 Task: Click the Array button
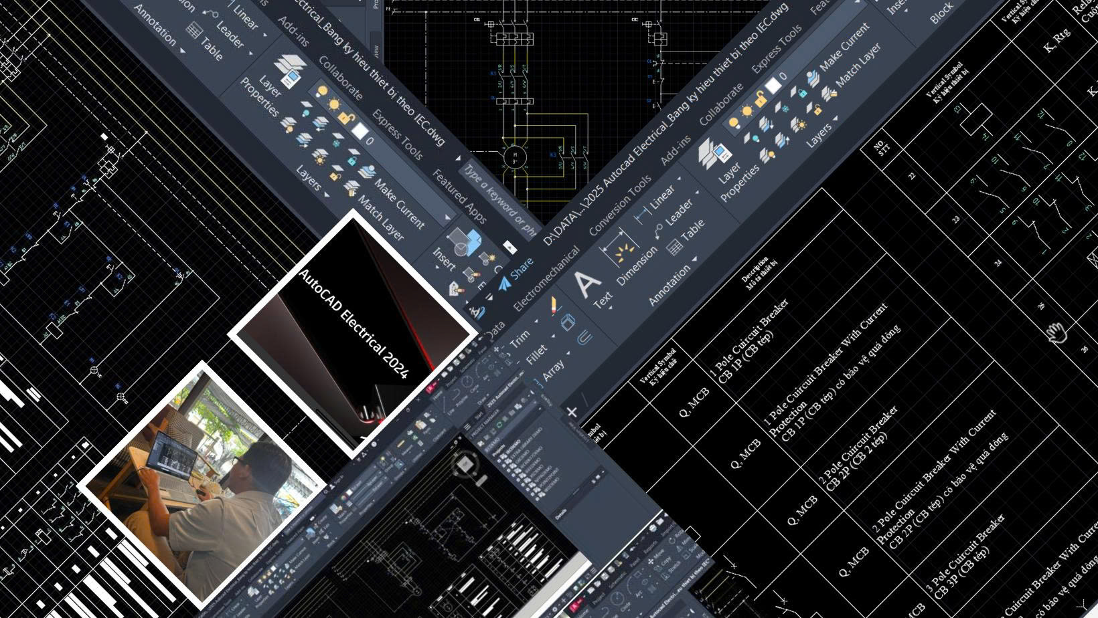[553, 370]
